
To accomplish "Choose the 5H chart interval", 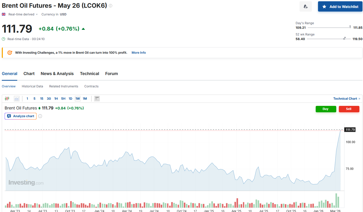I will click(63, 99).
